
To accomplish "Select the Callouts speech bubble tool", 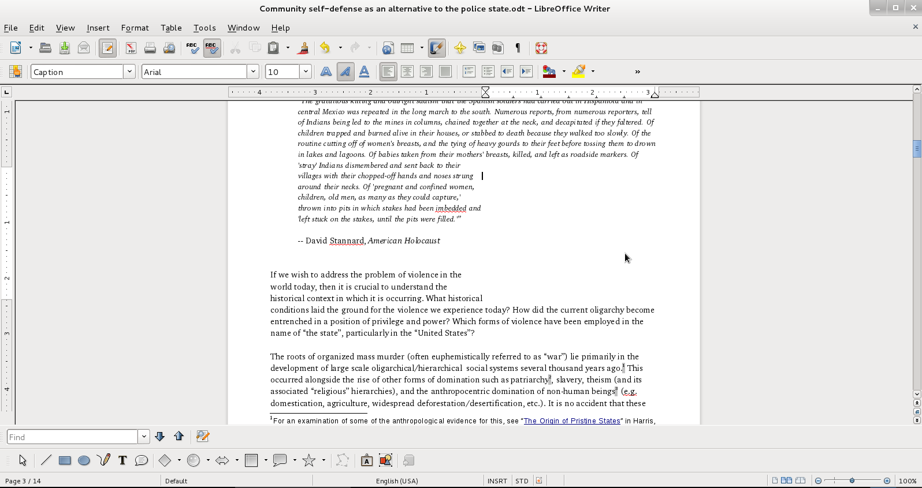I will click(142, 460).
